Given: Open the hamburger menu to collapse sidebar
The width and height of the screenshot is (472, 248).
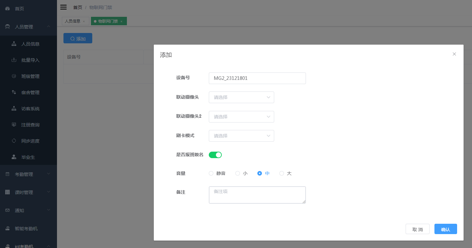Looking at the screenshot, I should [63, 7].
